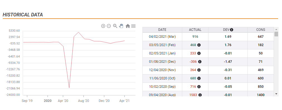This screenshot has height=110, width=282.
Task: Select the 09/04/2020 (Aug) date cell
Action: [162, 94]
